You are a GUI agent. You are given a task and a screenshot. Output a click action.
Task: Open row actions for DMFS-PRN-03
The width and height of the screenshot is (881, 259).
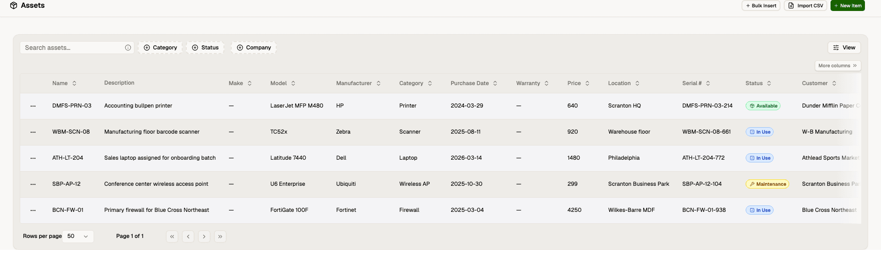33,106
